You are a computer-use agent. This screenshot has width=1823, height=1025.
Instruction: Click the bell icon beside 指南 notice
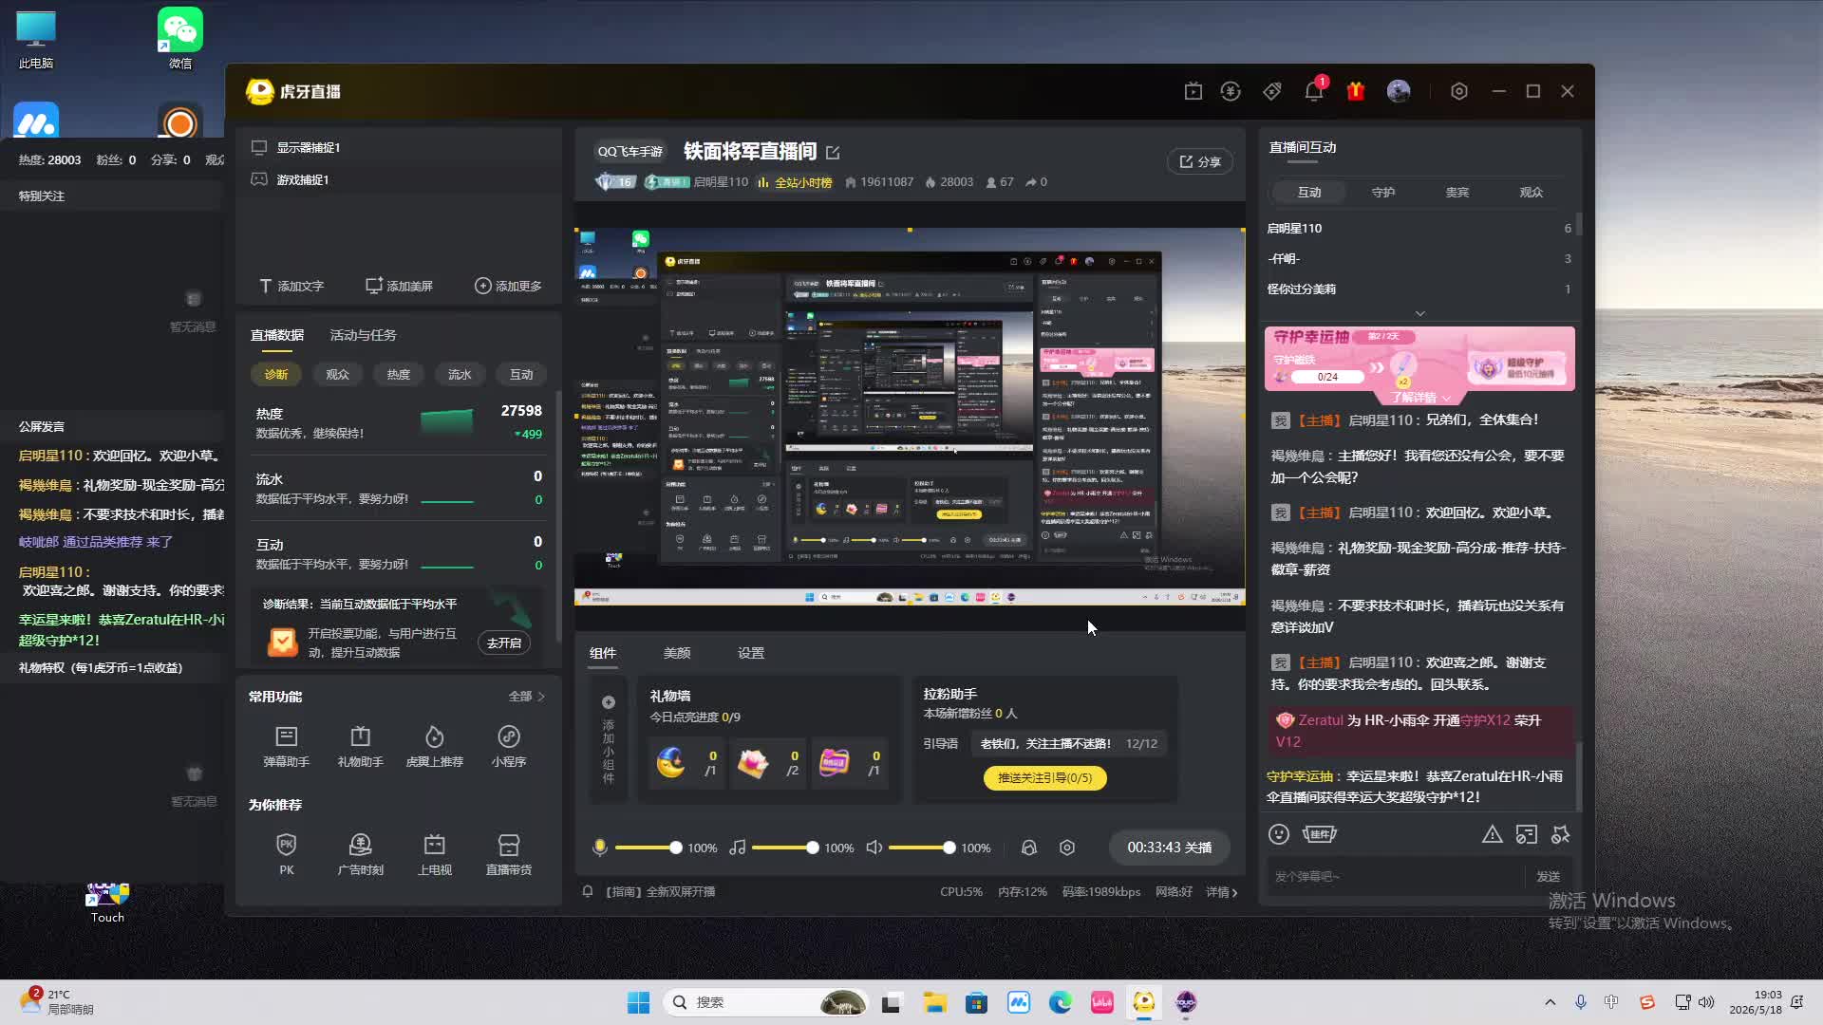588,891
